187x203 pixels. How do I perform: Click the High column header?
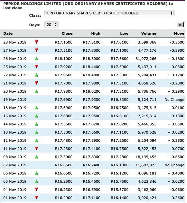tap(96, 33)
